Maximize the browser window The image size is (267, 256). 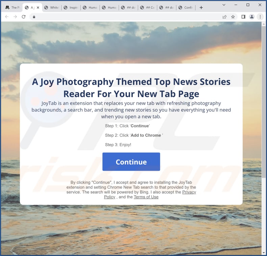click(x=248, y=5)
